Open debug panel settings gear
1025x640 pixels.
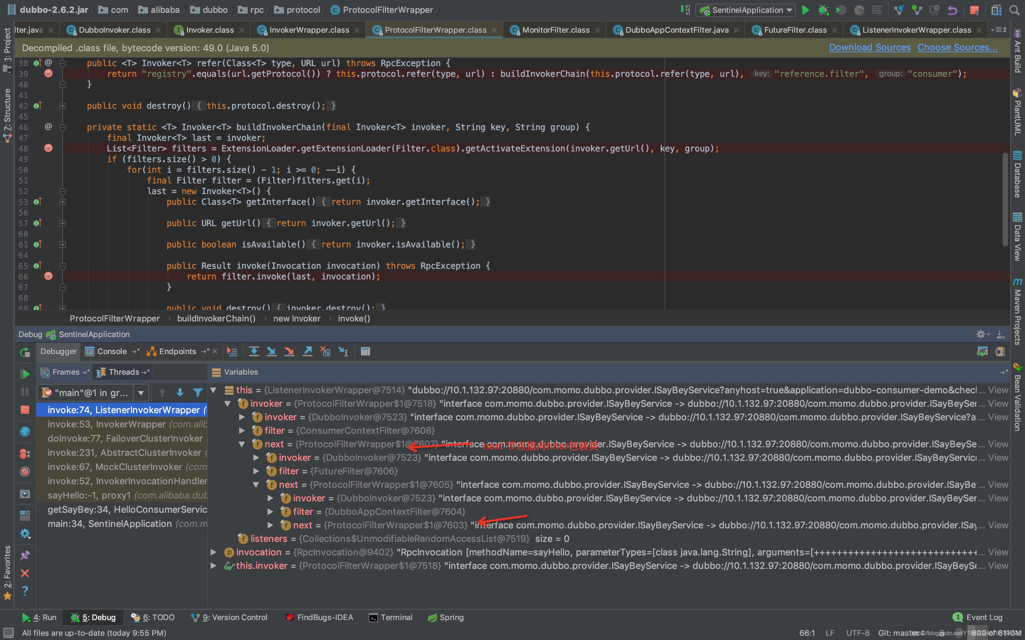980,334
